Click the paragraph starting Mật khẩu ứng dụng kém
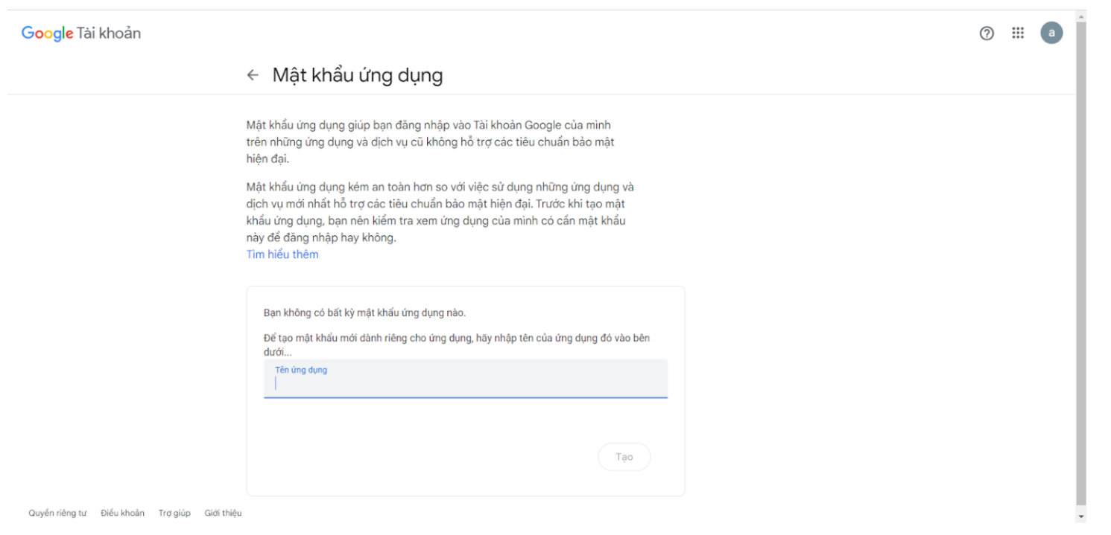This screenshot has width=1111, height=535. 440,212
